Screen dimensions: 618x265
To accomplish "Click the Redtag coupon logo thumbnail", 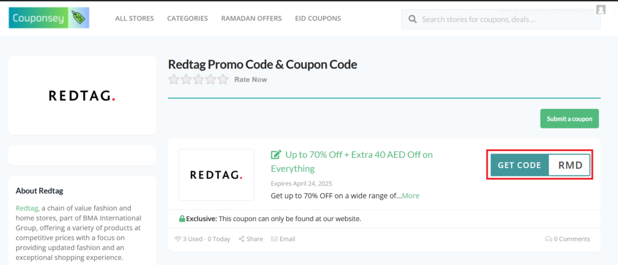I will coord(216,175).
